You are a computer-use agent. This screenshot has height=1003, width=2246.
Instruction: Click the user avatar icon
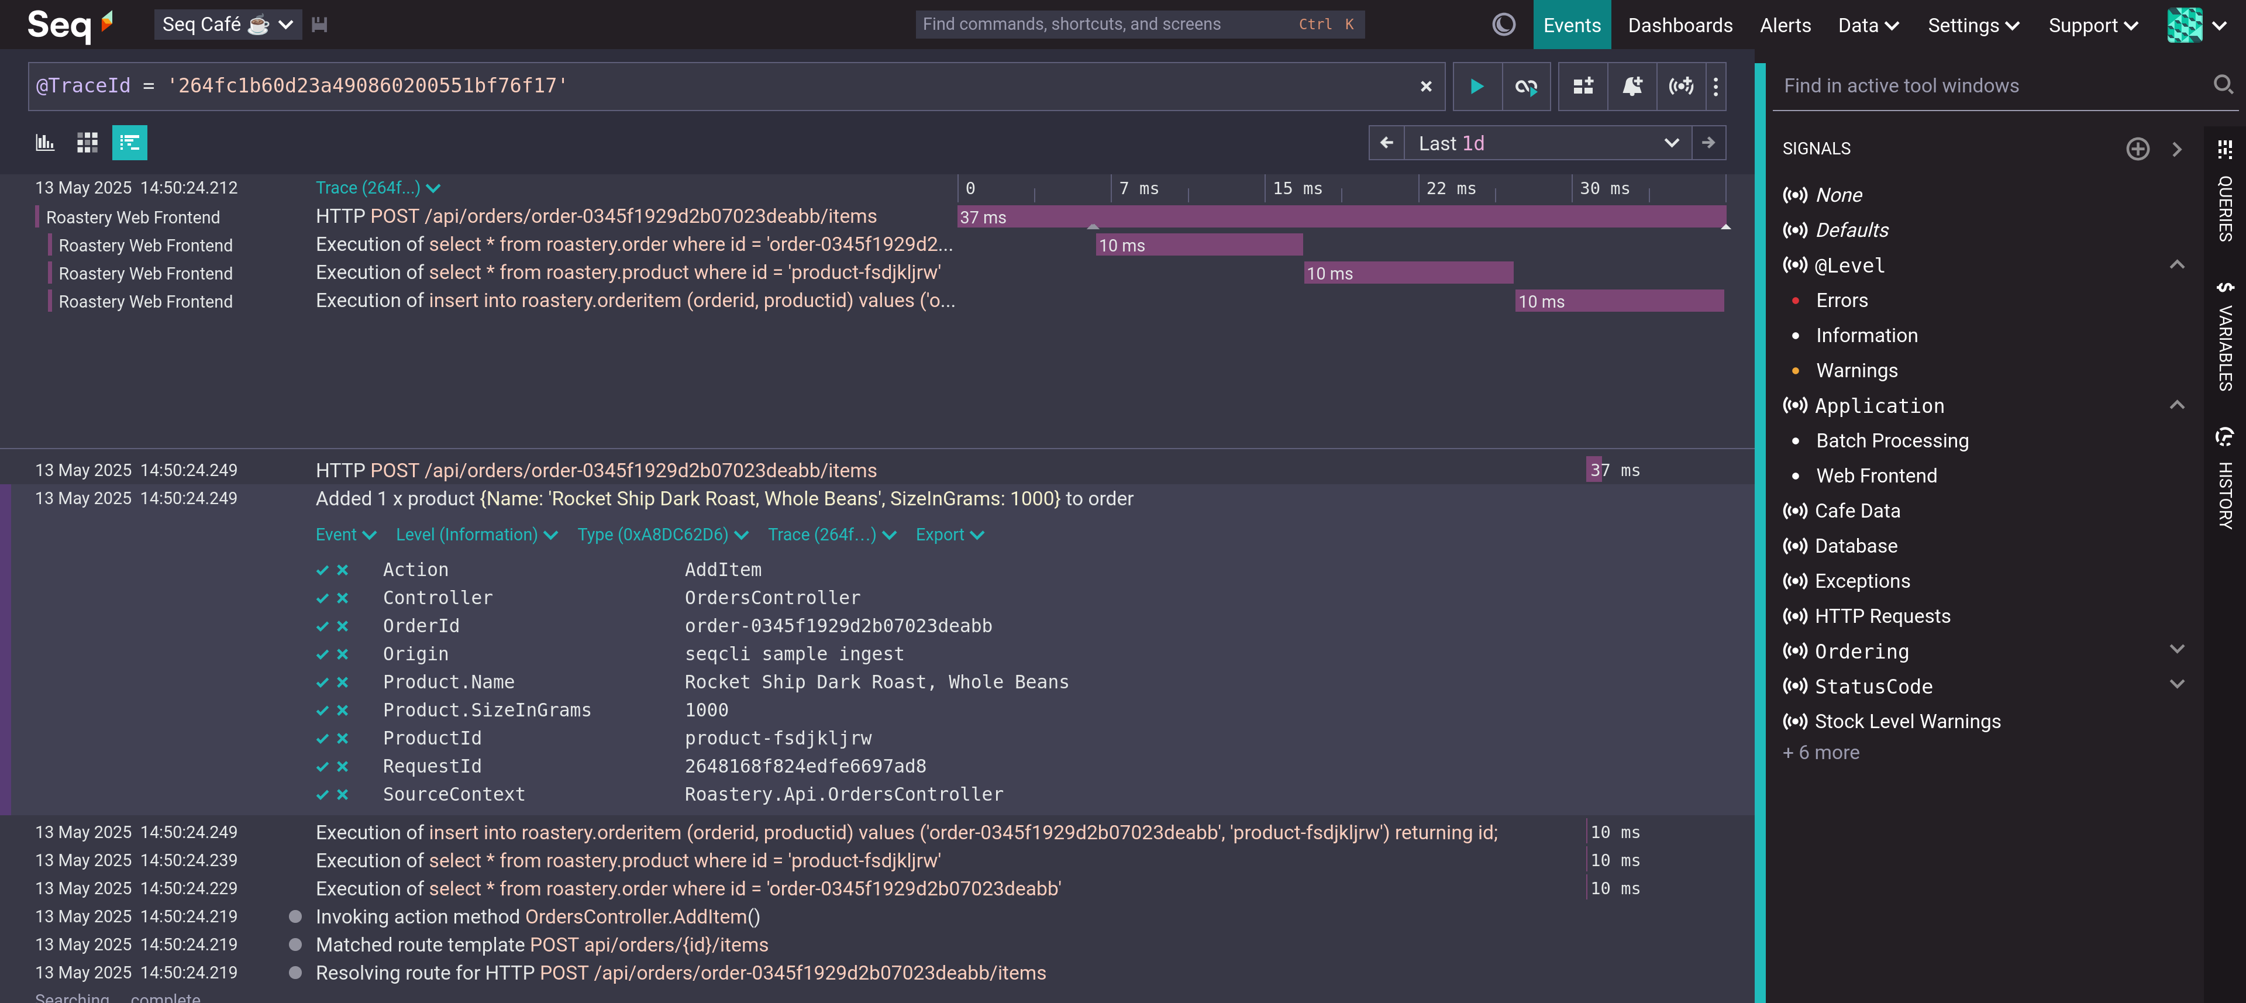tap(2184, 25)
